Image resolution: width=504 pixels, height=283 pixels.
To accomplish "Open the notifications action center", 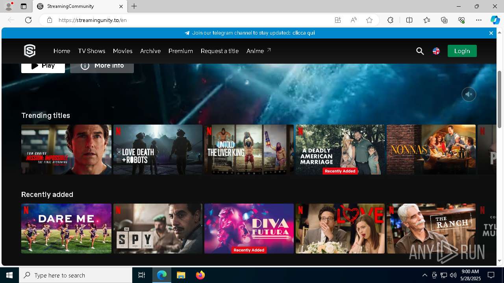I will 491,275.
